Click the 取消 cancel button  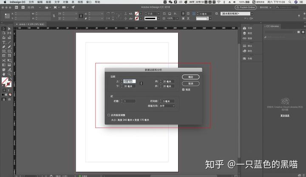pyautogui.click(x=190, y=83)
